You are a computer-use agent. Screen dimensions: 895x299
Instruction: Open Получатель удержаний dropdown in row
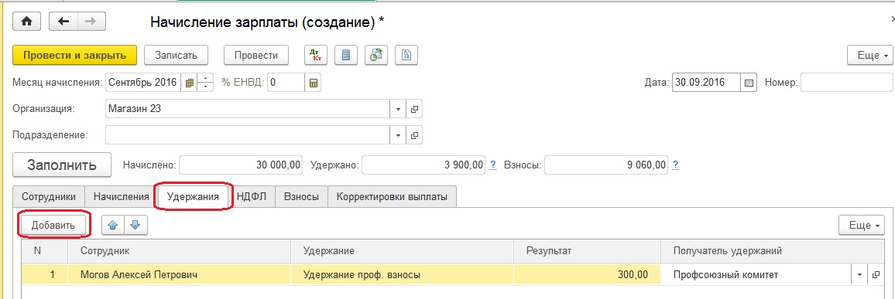[x=859, y=274]
